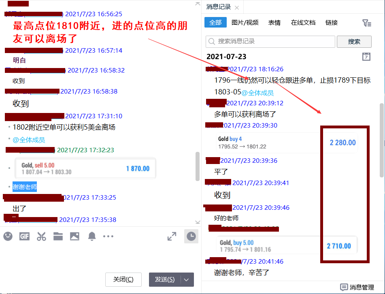Switch to the 链接 tab
The width and height of the screenshot is (385, 294).
click(332, 23)
